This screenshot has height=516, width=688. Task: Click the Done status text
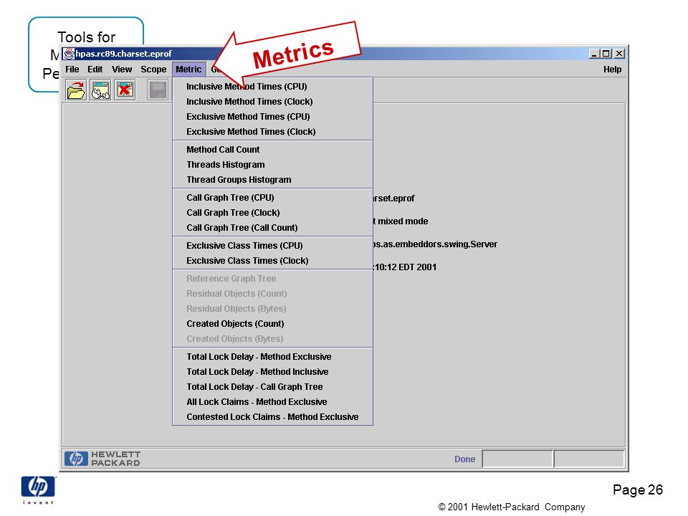point(464,459)
